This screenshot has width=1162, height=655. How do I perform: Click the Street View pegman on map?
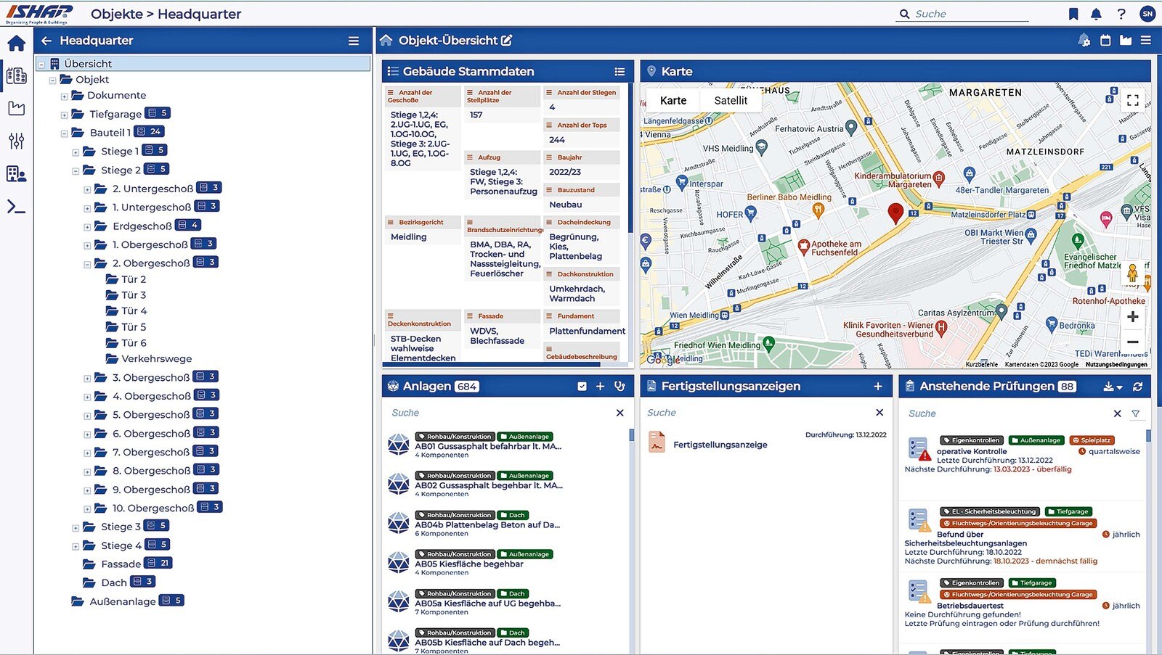[x=1132, y=273]
